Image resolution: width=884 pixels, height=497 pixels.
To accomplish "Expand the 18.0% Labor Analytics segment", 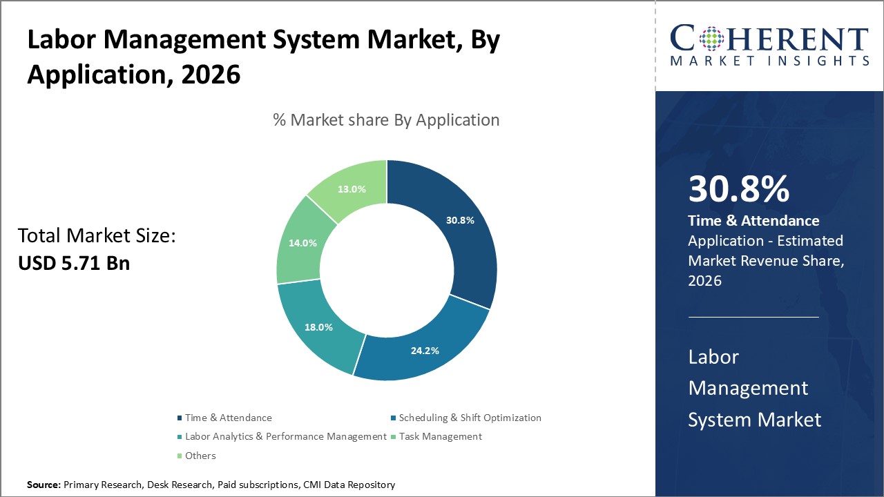I will (x=318, y=328).
